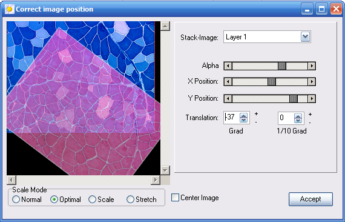Click the Grad translation value field
The width and height of the screenshot is (345, 222).
click(232, 117)
